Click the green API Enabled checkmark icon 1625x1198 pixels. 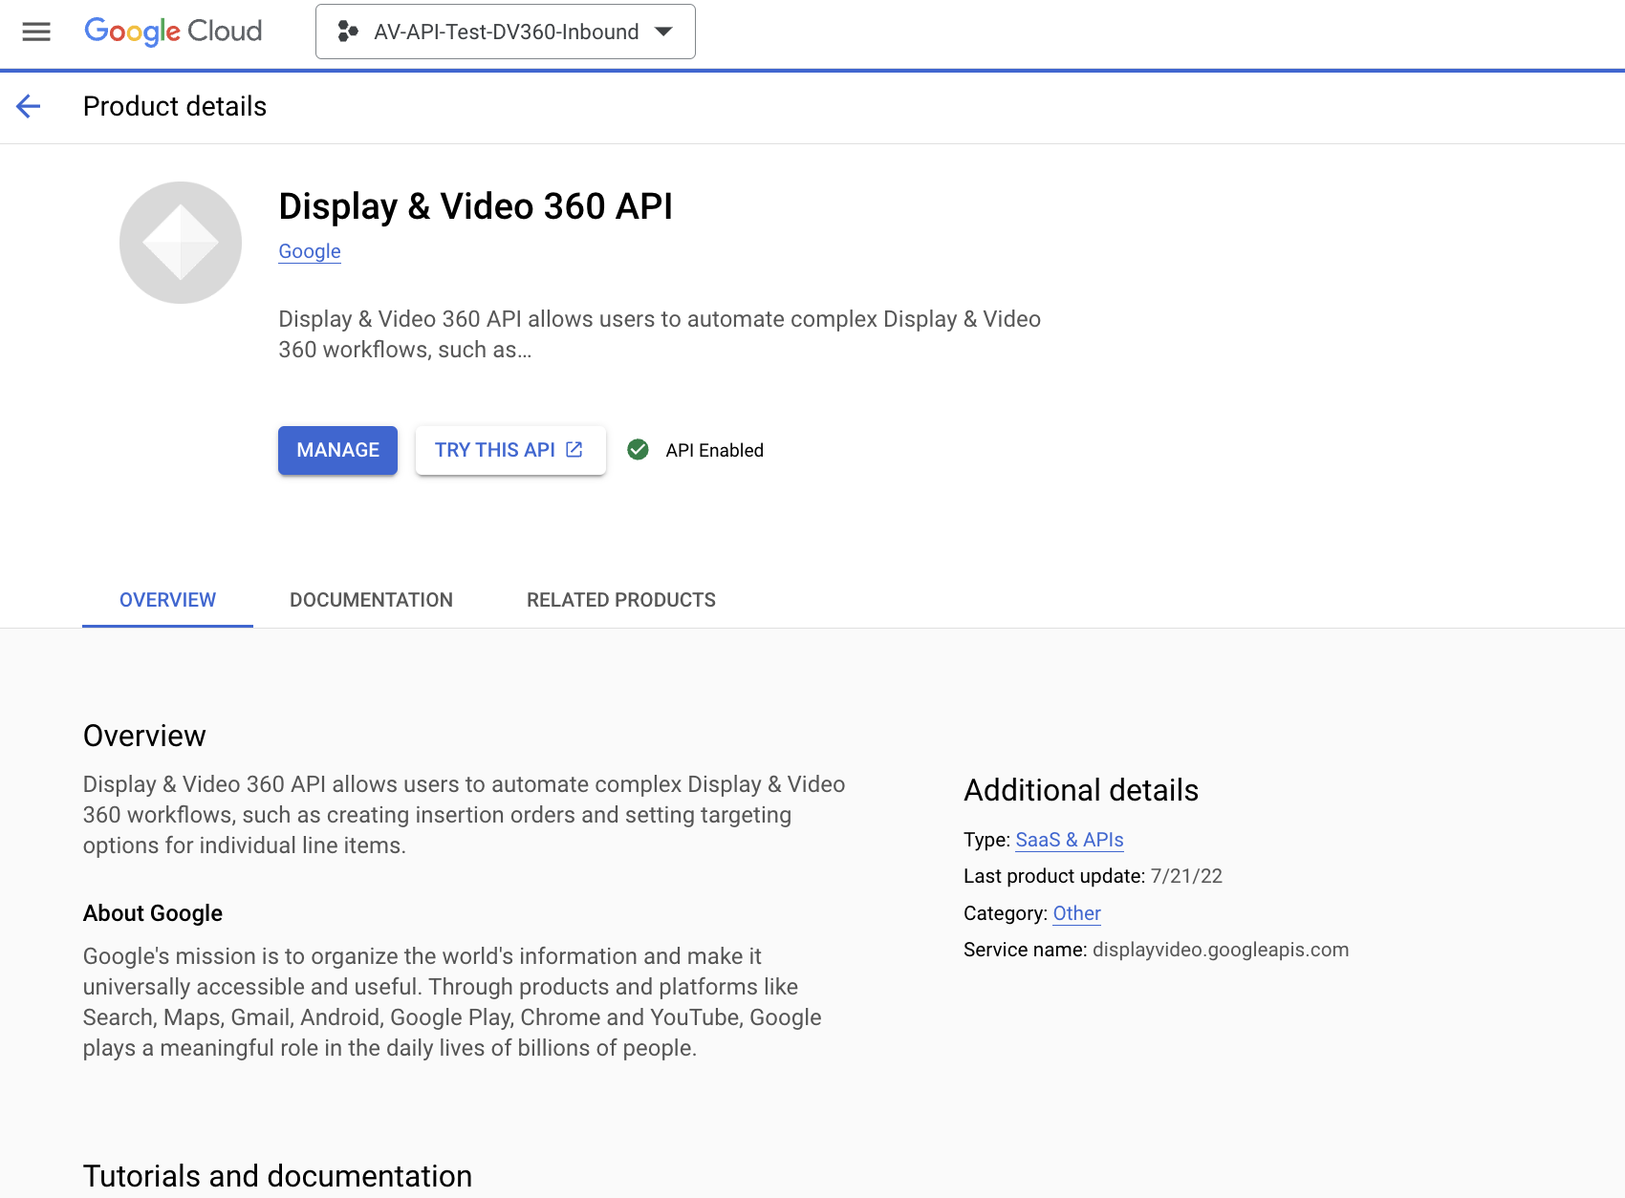pos(638,450)
